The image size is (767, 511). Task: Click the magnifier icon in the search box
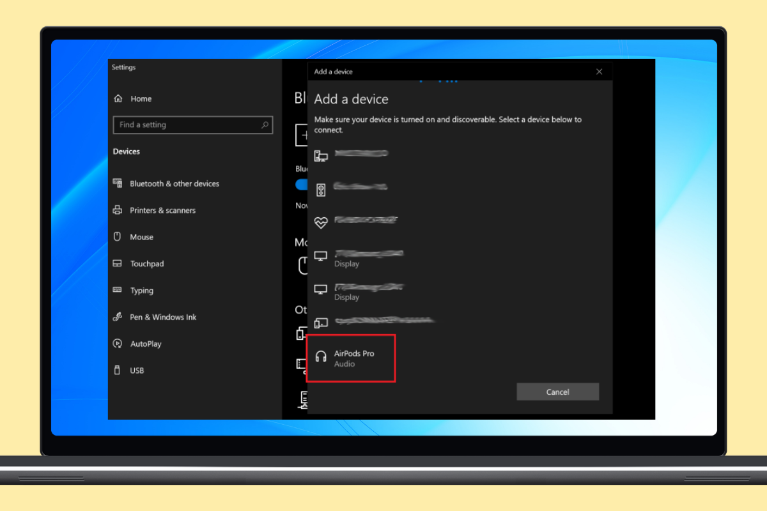coord(265,125)
